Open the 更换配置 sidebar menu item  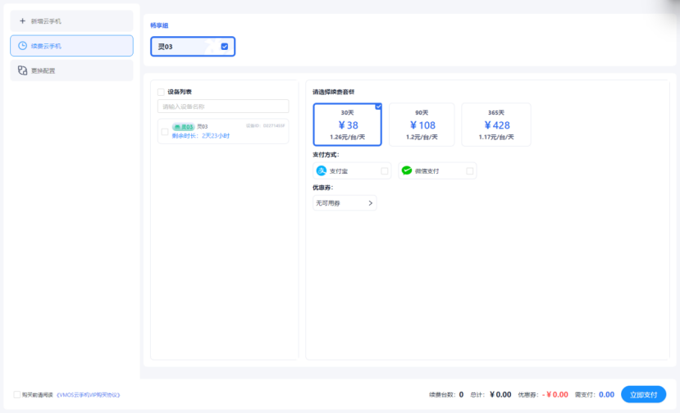[x=71, y=70]
